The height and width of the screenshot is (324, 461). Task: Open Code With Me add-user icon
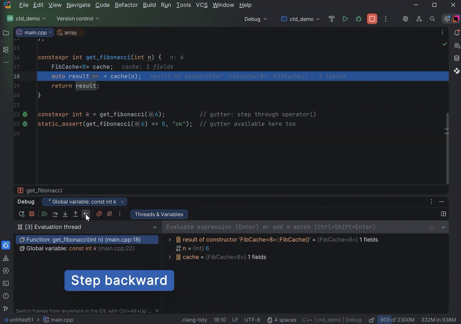(419, 19)
